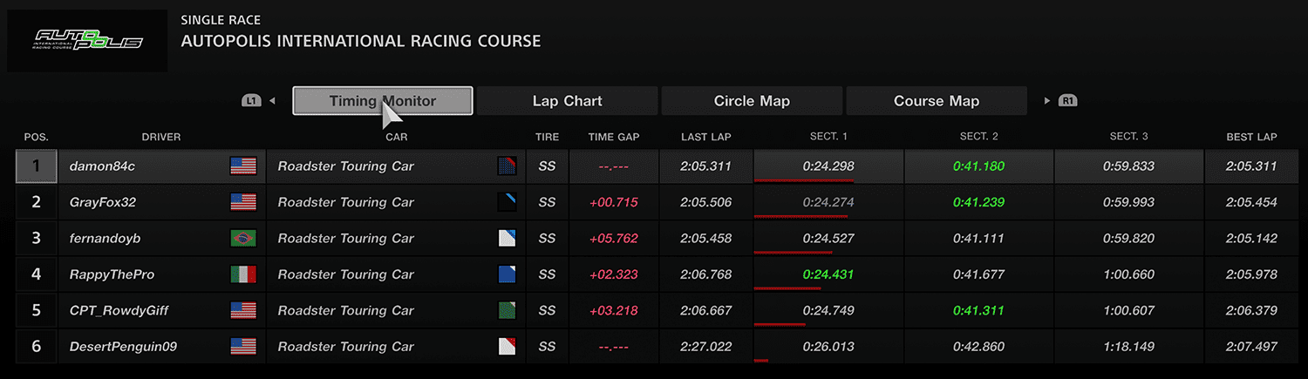Select the right arrow beside R1
Image resolution: width=1308 pixels, height=379 pixels.
pyautogui.click(x=1047, y=101)
